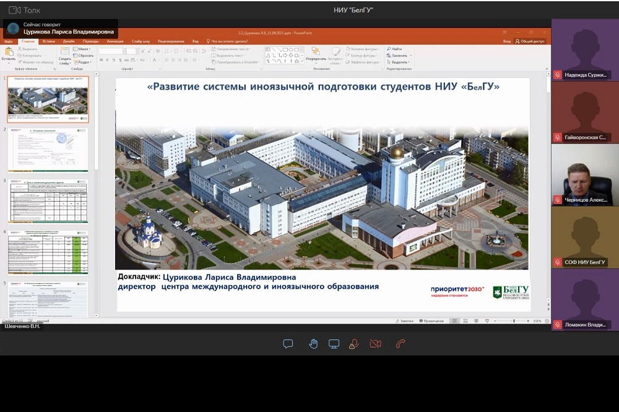This screenshot has width=619, height=412.
Task: Start screen sharing with monitor icon
Action: coord(334,344)
